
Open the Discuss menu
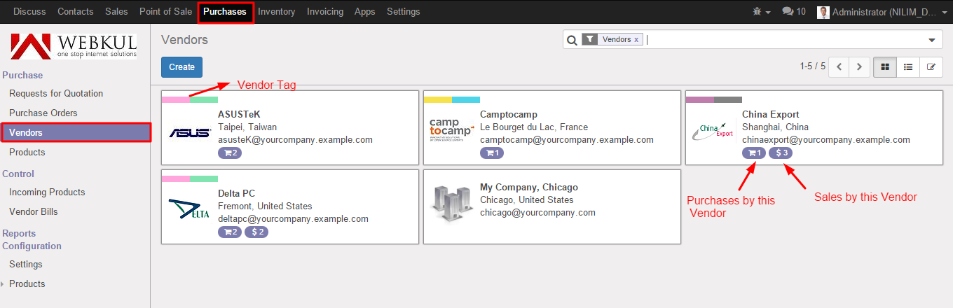point(29,12)
